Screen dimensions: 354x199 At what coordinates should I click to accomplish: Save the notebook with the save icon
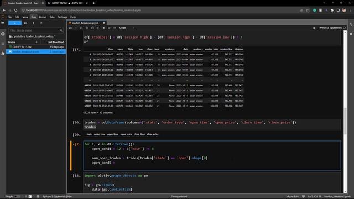coord(70,28)
